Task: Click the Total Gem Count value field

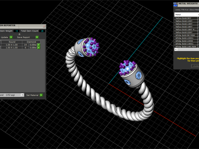Action: pos(42,31)
